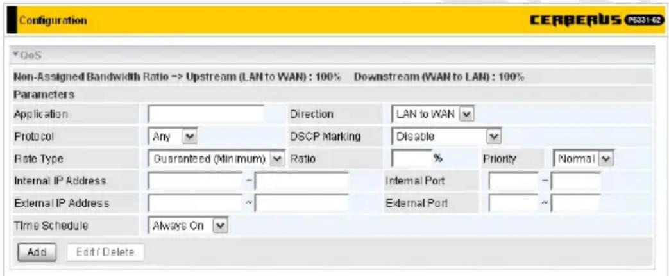Open the Rate Type dropdown Guaranteed (Minimum)
Image resolution: width=669 pixels, height=276 pixels.
click(x=216, y=159)
